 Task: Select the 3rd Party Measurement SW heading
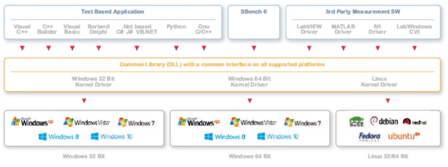(363, 12)
